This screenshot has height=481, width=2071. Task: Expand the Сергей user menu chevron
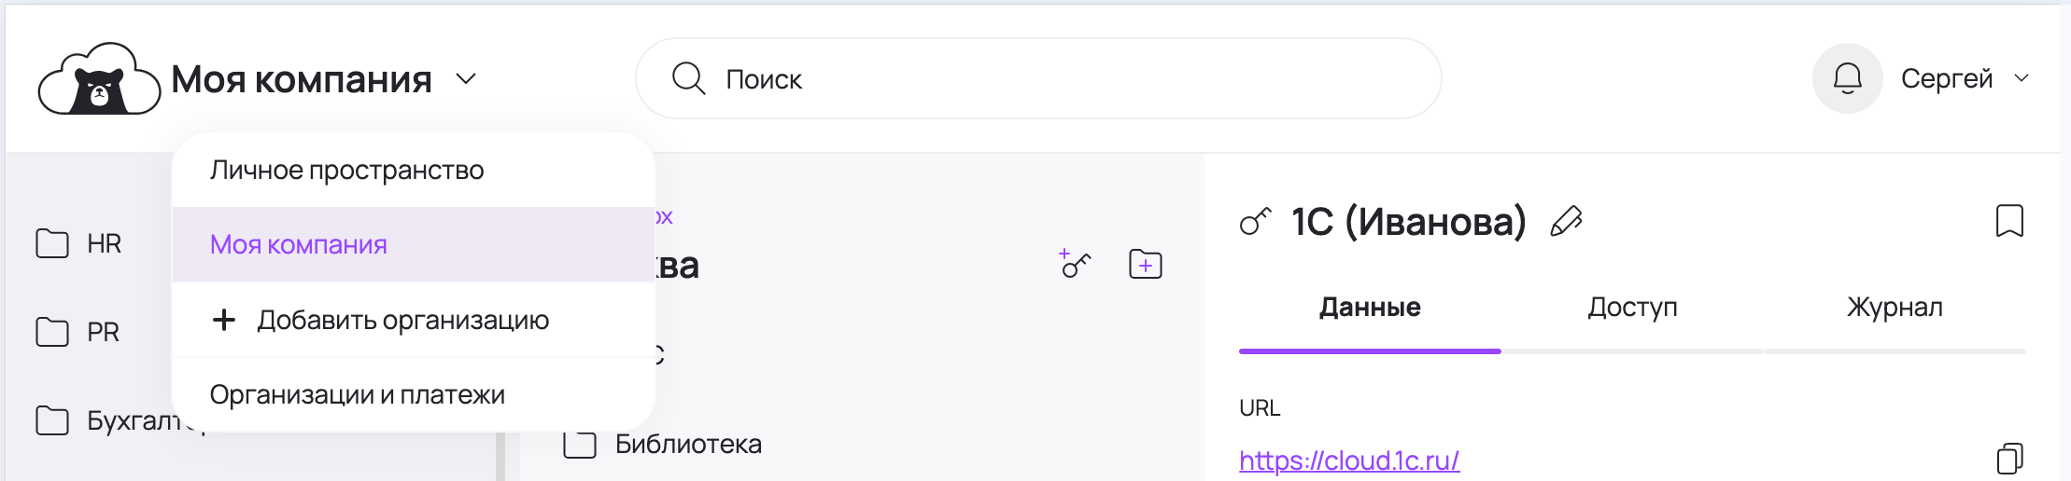click(2022, 78)
